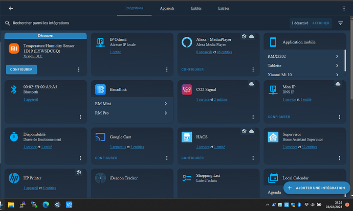Click the Xiaomi Mi sensor logo
Image resolution: width=353 pixels, height=211 pixels.
click(x=14, y=49)
